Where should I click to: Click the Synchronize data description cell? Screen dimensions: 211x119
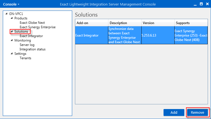coord(125,35)
